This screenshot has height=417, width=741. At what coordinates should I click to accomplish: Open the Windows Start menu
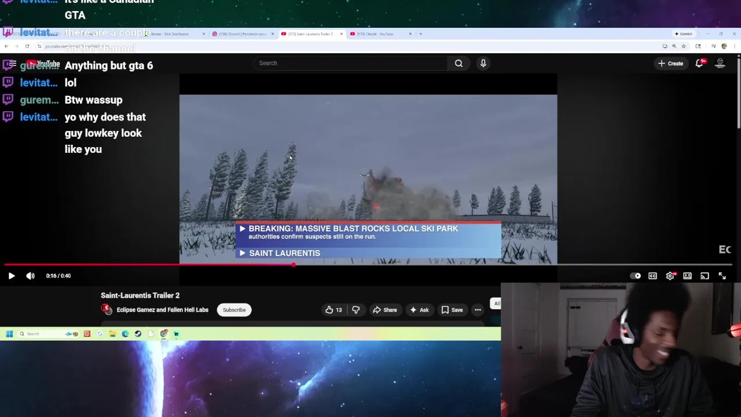9,334
